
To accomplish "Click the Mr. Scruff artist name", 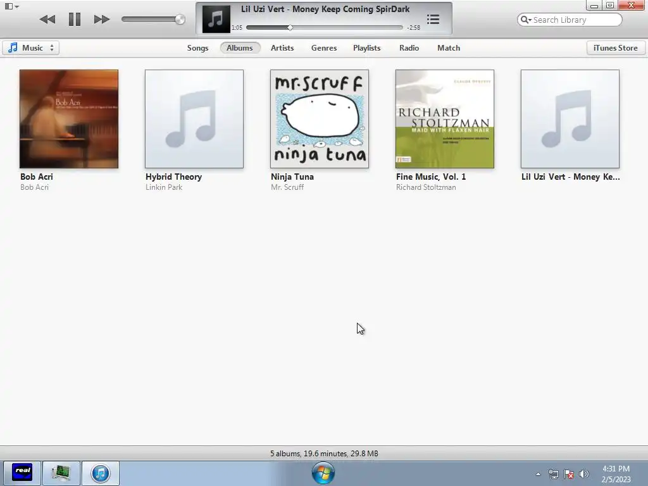I will pyautogui.click(x=287, y=187).
